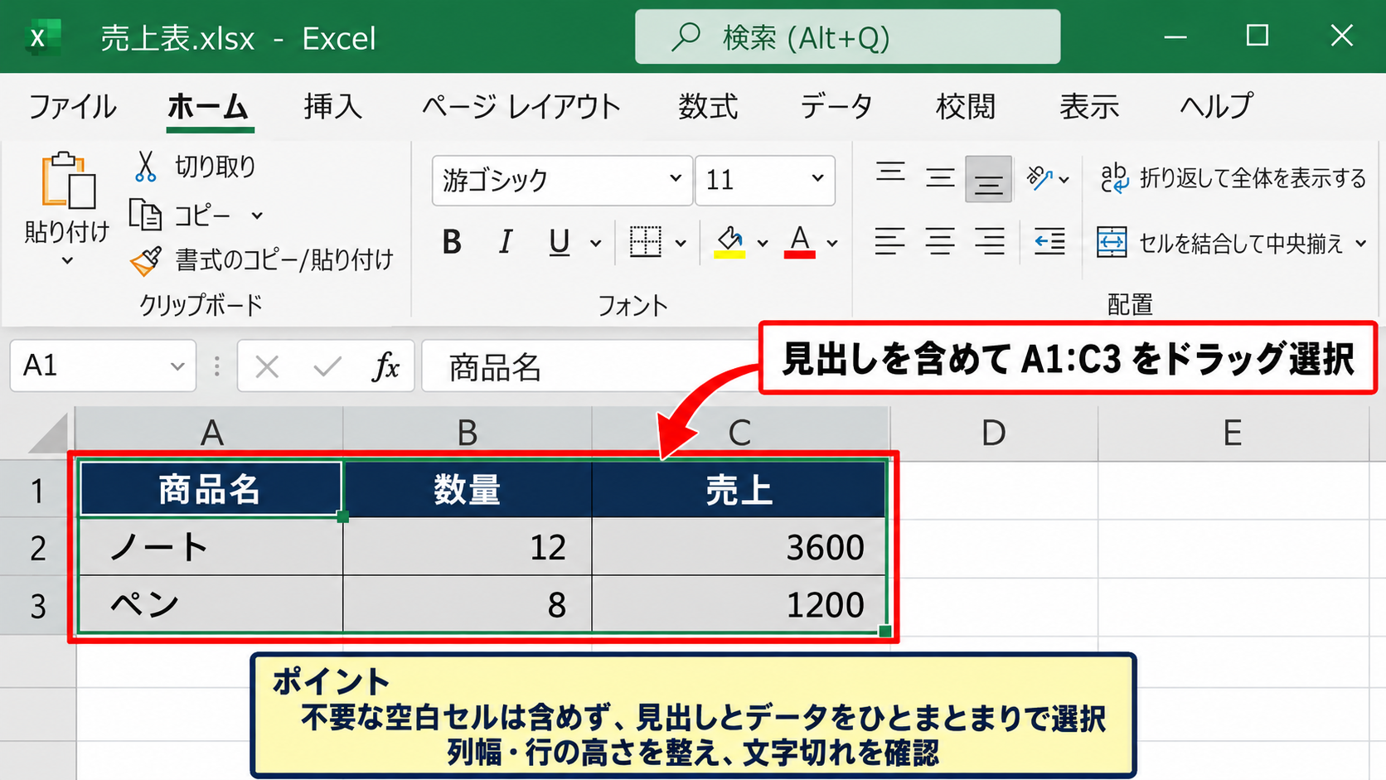Switch to the 挿入 tab
Screen dimensions: 1386x780
(x=332, y=106)
